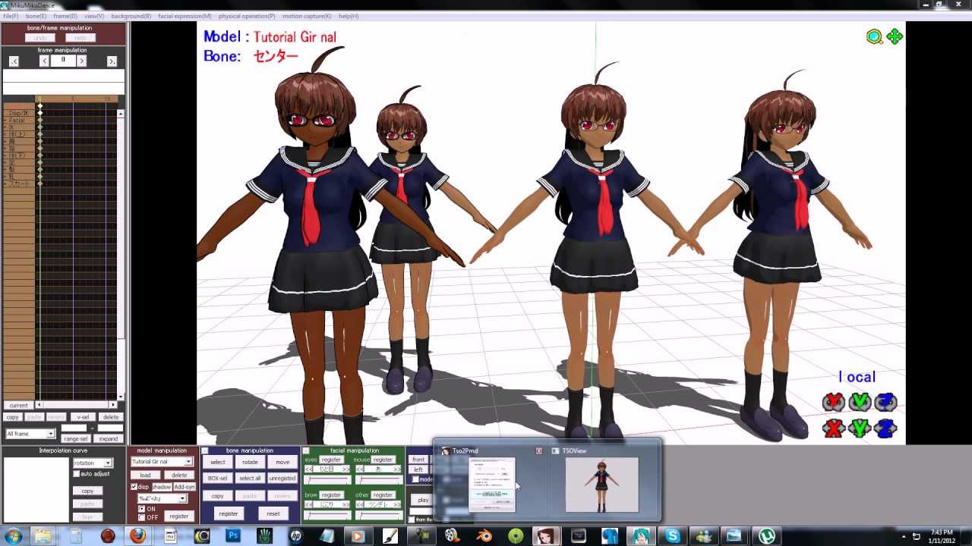Go to next frame arrow
Image resolution: width=972 pixels, height=546 pixels.
pos(81,61)
